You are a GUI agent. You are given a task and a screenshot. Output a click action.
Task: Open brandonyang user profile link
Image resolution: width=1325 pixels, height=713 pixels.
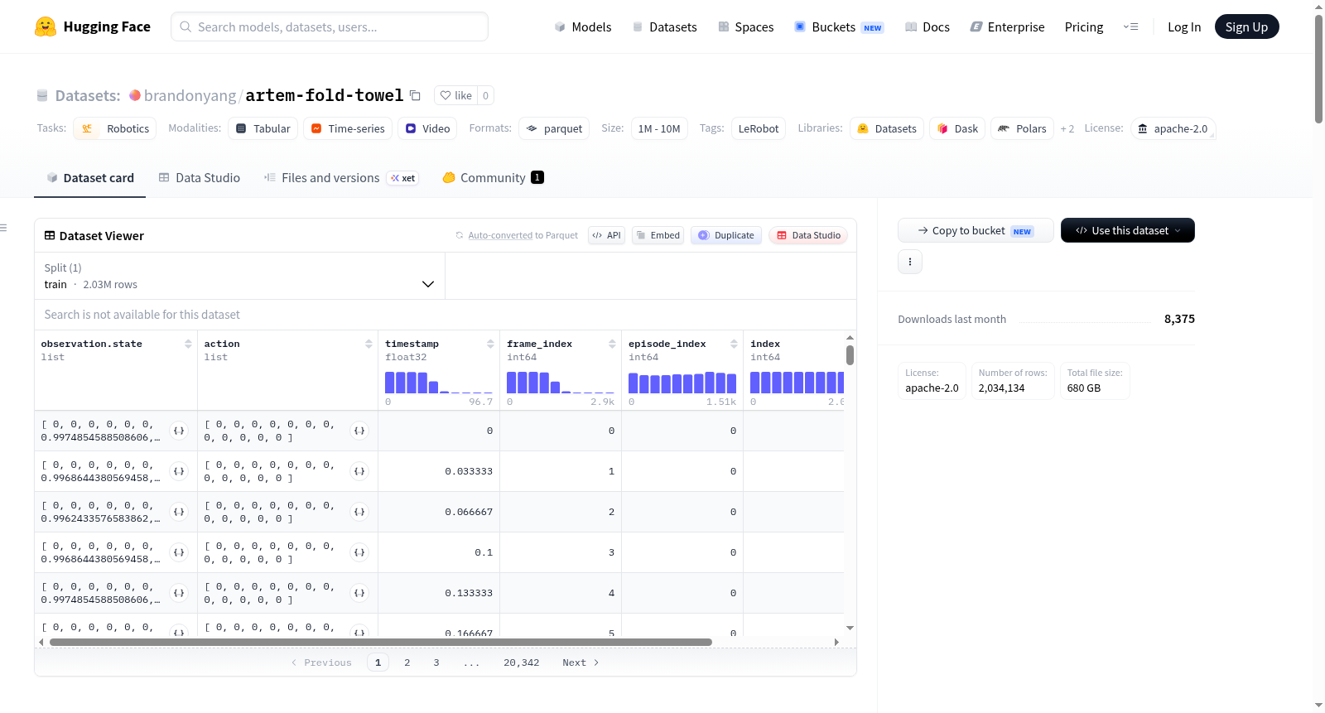(x=190, y=95)
